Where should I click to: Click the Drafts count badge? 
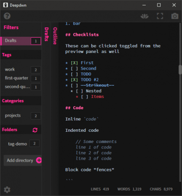[36, 41]
